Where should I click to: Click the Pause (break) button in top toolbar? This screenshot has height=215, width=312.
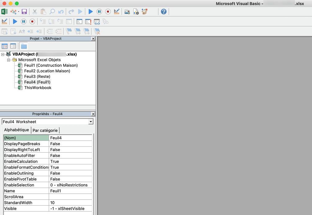[x=99, y=11]
